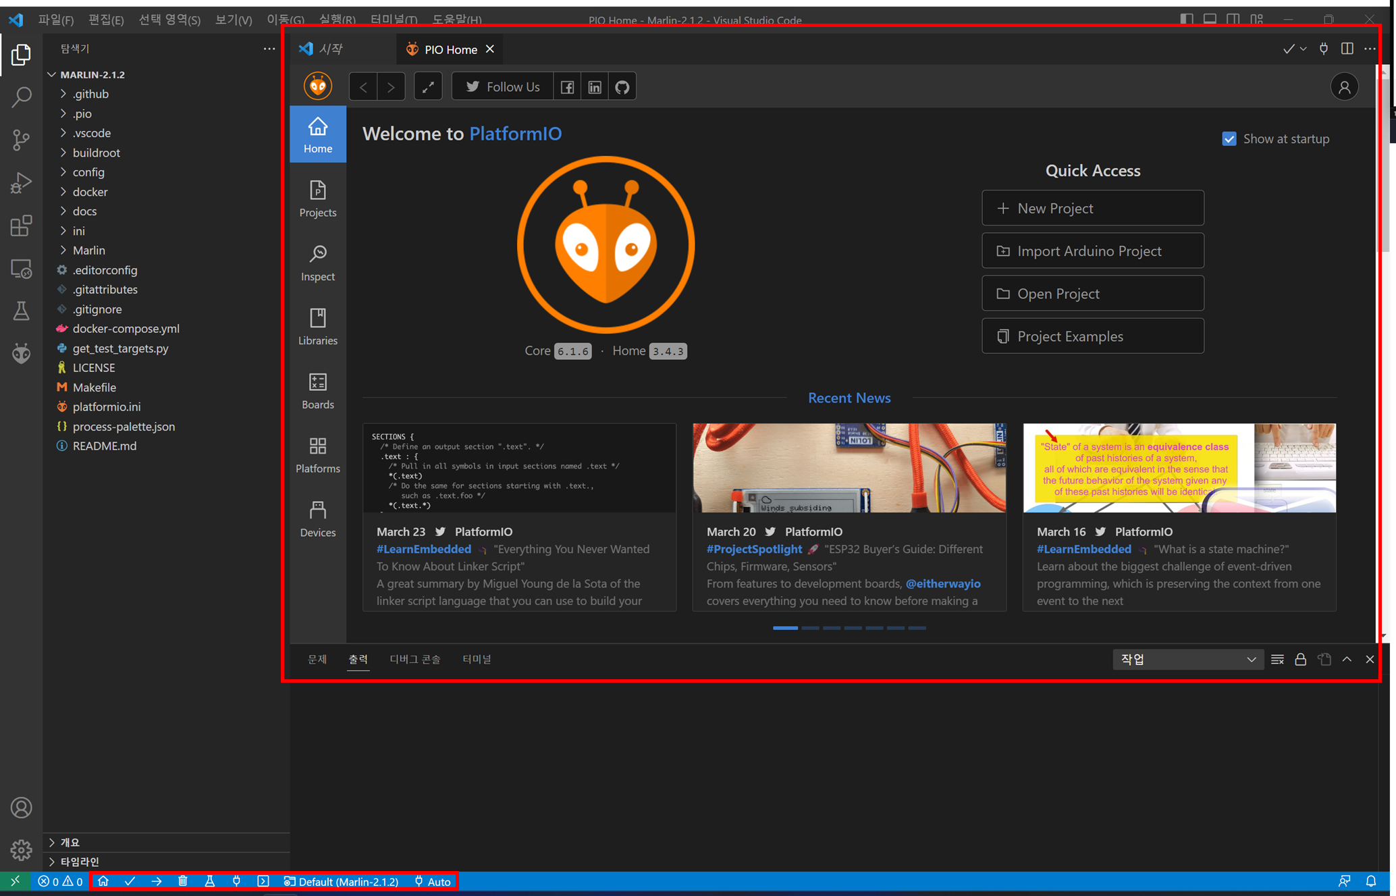The width and height of the screenshot is (1396, 896).
Task: Click PlatformIO Upload arrow in status bar
Action: click(157, 881)
